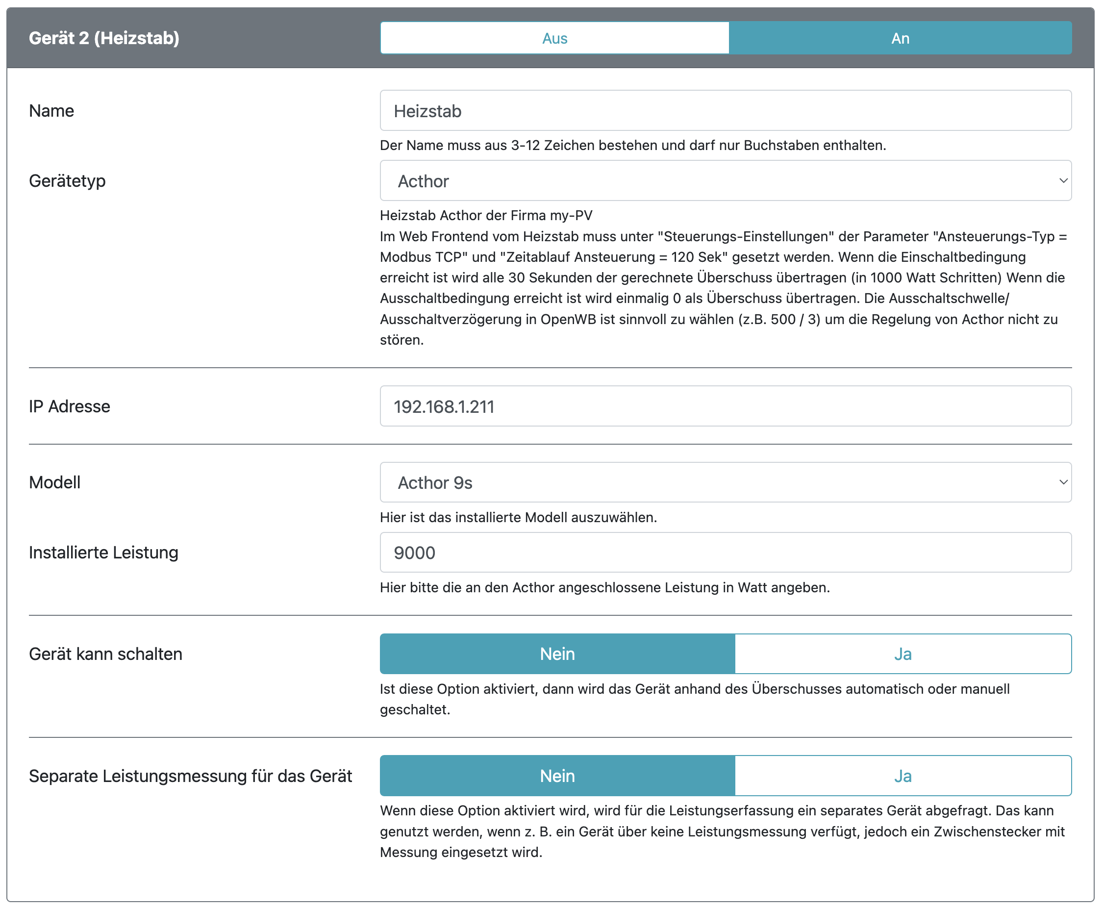This screenshot has height=908, width=1103.
Task: Select Ja for Gerät kann schalten
Action: [902, 654]
